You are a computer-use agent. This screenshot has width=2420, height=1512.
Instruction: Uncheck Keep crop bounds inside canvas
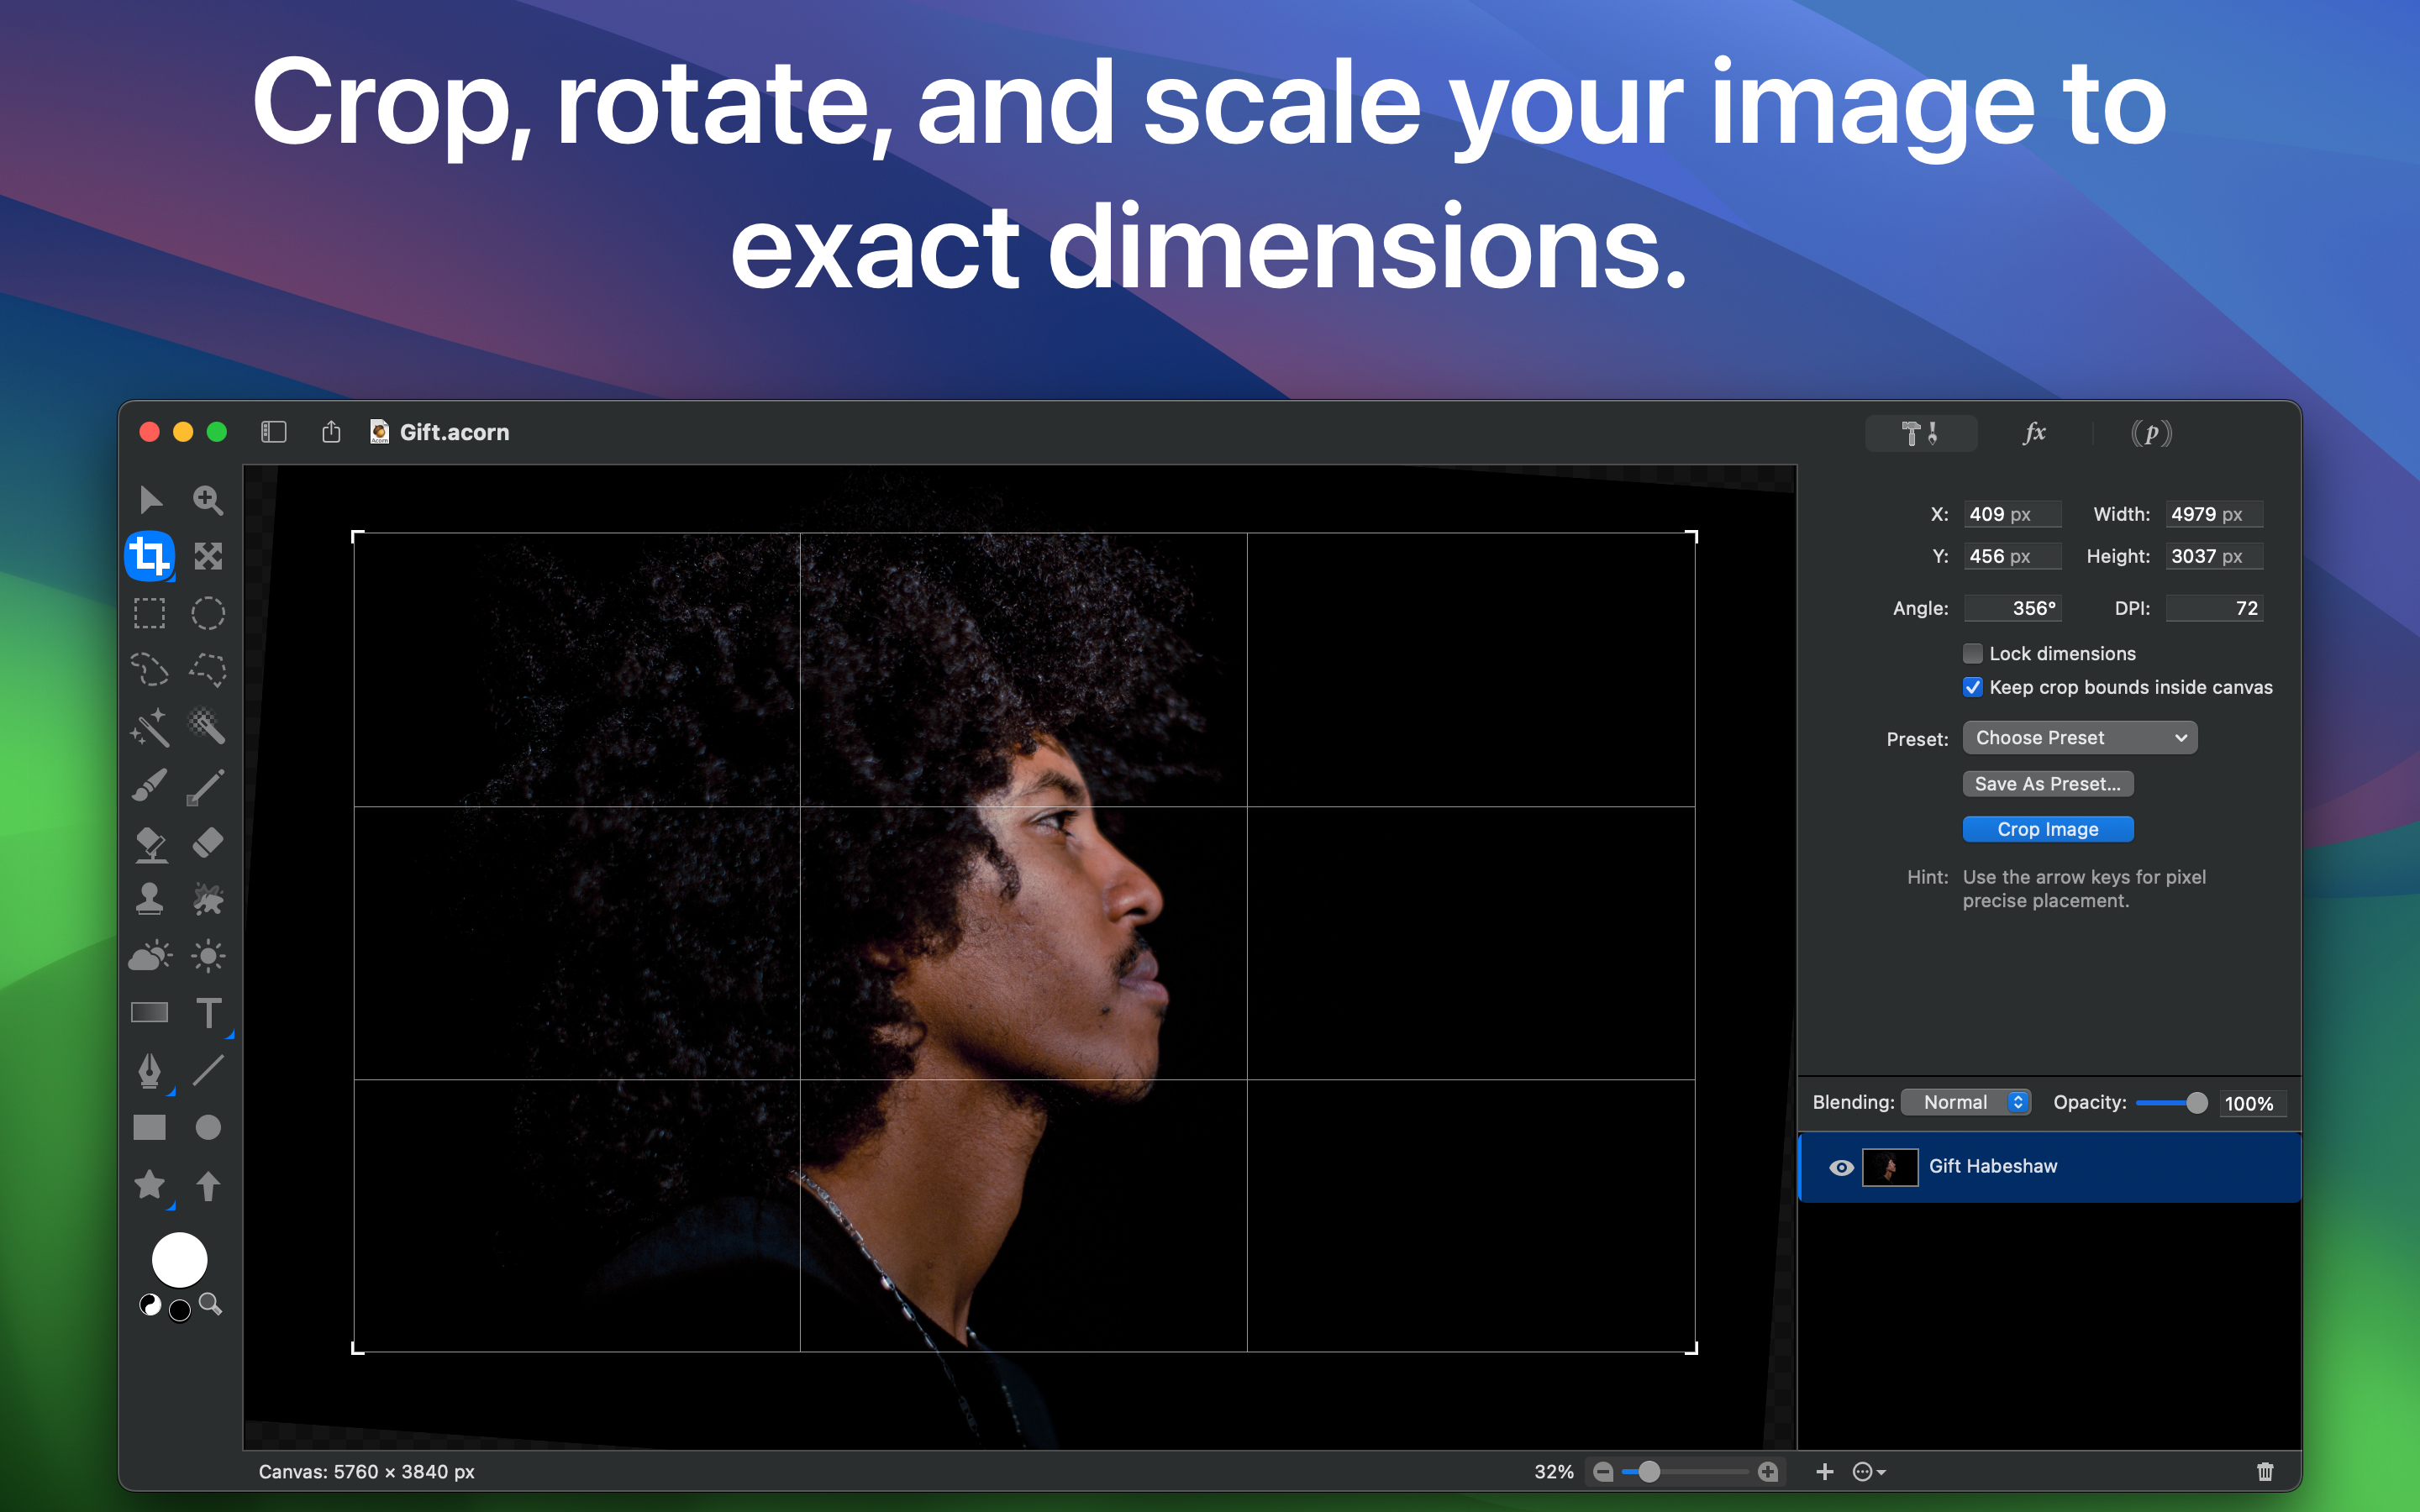pos(1972,687)
